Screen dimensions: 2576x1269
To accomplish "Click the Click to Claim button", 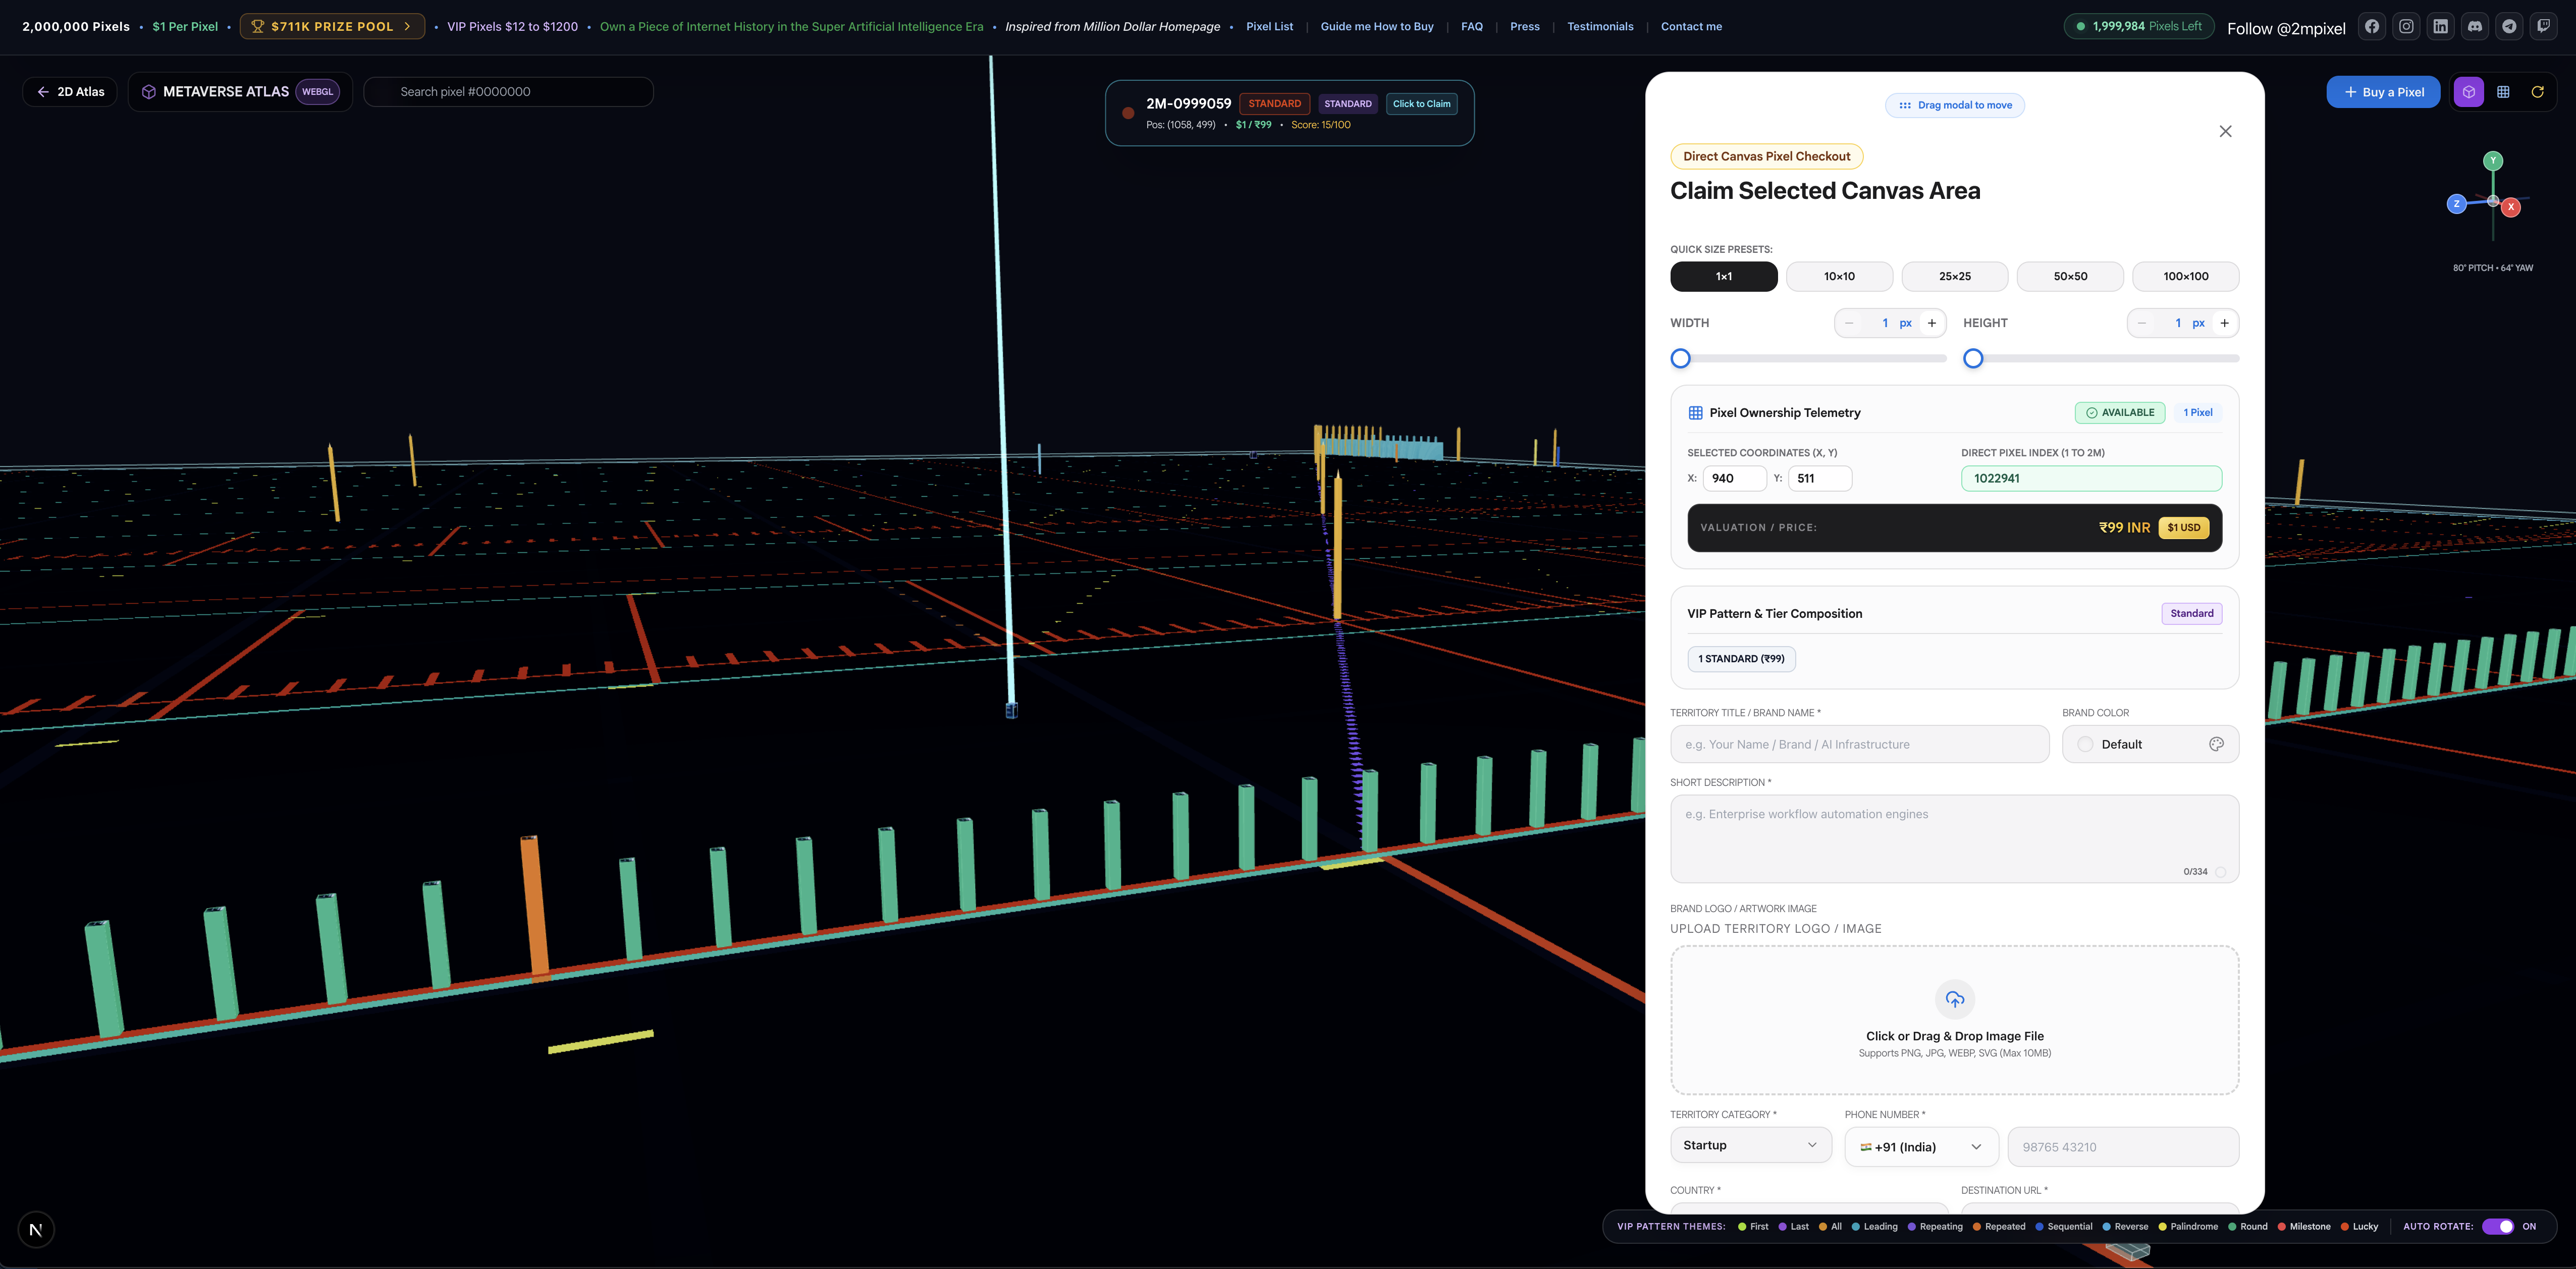I will [1421, 104].
